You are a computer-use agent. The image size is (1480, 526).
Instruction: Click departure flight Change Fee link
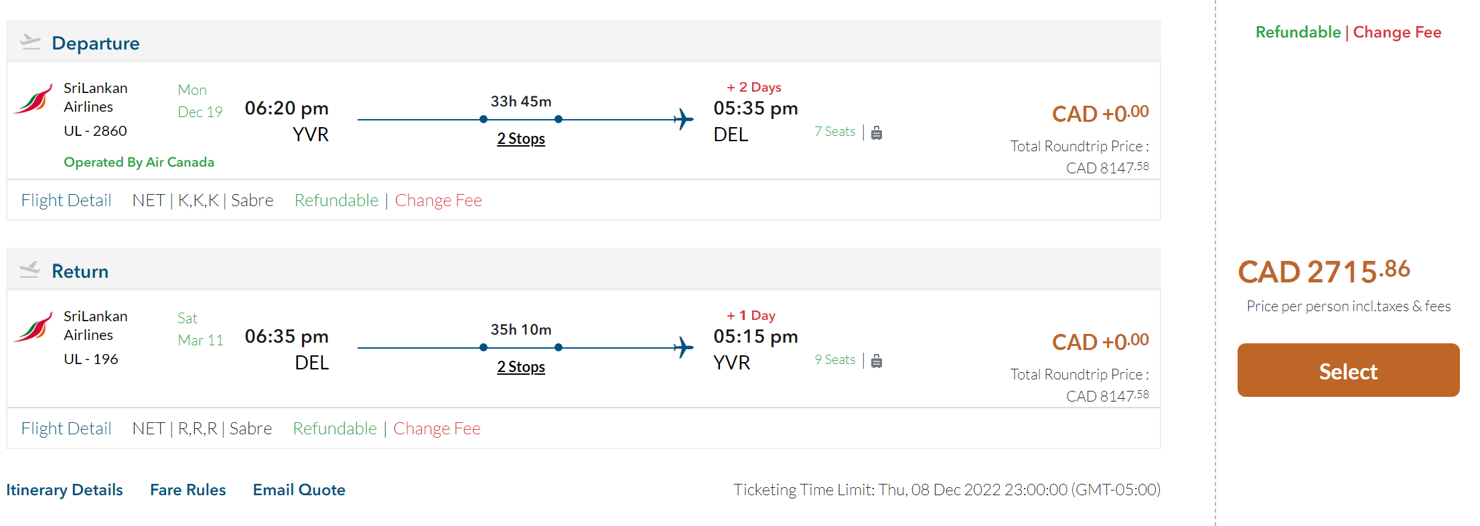[438, 200]
